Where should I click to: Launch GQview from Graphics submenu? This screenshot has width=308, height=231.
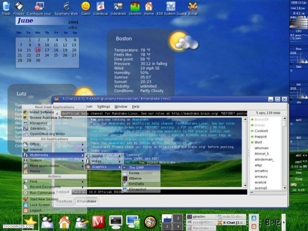pos(141,179)
